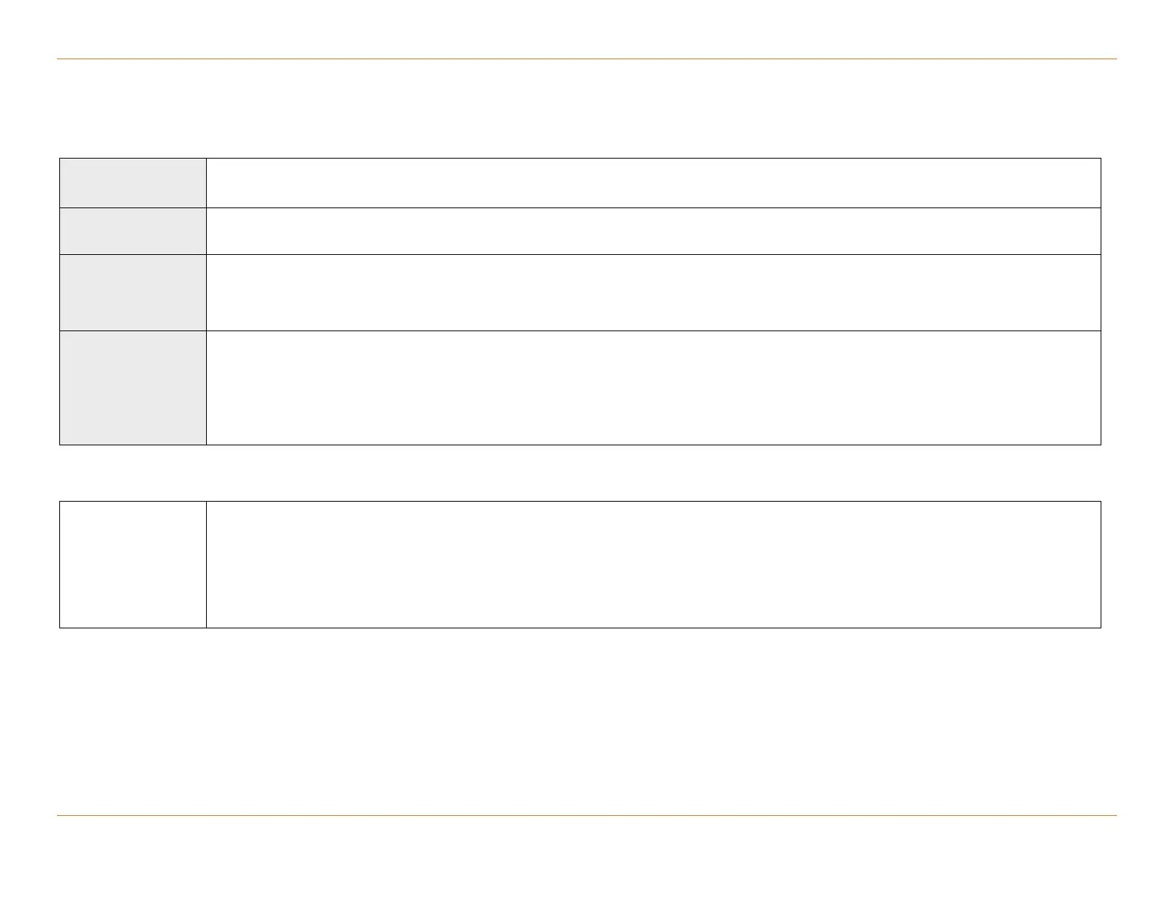Click the tallest gray cell in the top table
The width and height of the screenshot is (1174, 907).
pyautogui.click(x=133, y=388)
